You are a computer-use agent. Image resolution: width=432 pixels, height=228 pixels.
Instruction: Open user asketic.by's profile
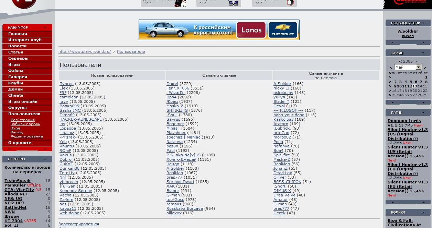(283, 93)
